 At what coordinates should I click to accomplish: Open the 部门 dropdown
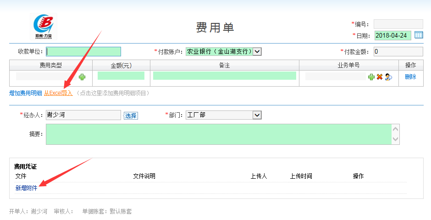tap(257, 115)
